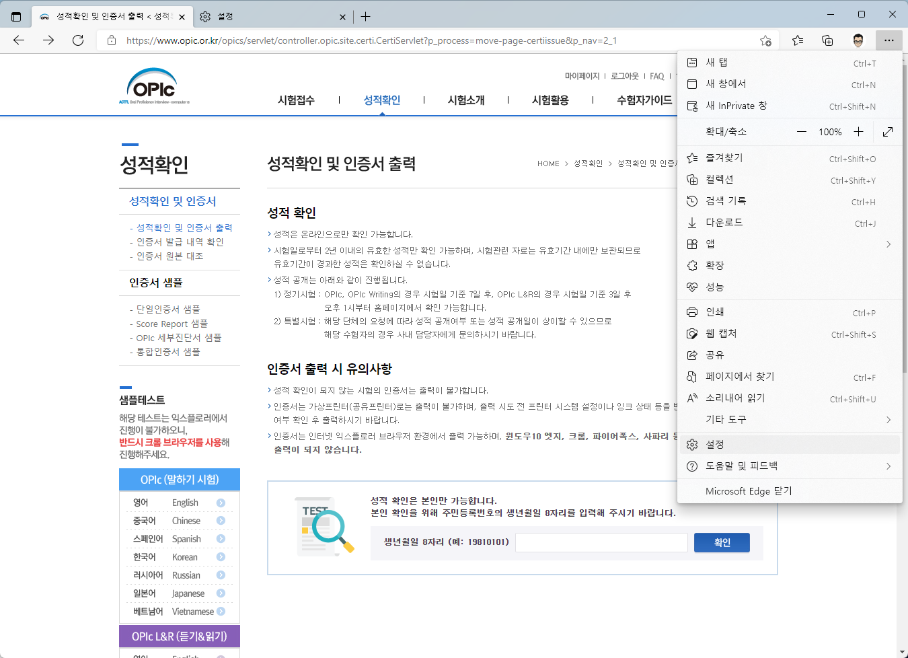Choose 인쇄 from the menu

coord(790,312)
